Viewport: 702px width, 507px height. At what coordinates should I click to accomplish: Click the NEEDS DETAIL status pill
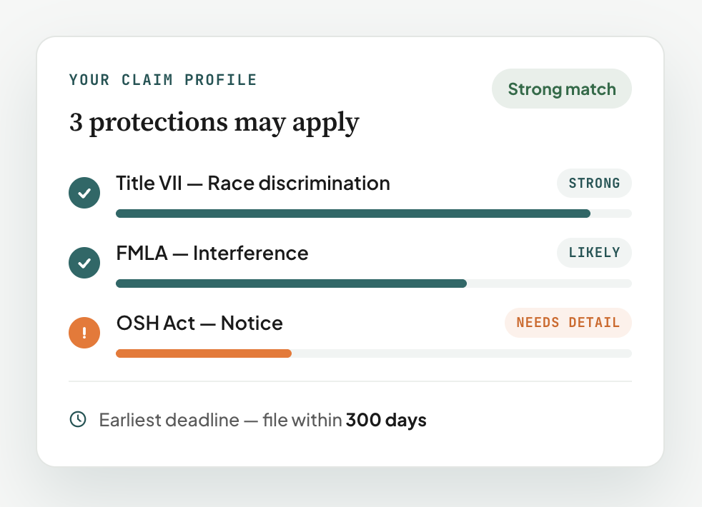[x=568, y=322]
